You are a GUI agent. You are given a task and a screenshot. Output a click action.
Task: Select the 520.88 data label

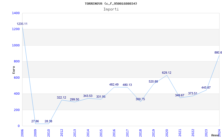tap(153, 81)
